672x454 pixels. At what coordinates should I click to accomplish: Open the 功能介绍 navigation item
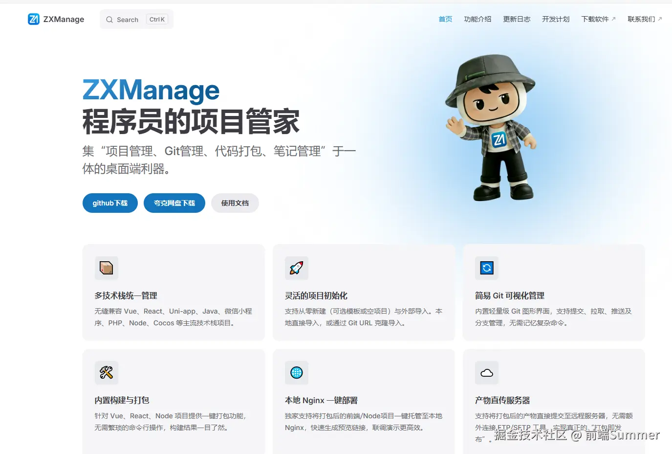477,19
